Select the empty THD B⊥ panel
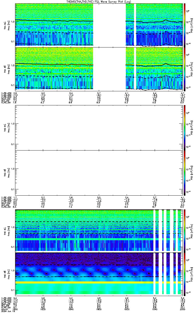This screenshot has width=195, height=313. (x=99, y=127)
